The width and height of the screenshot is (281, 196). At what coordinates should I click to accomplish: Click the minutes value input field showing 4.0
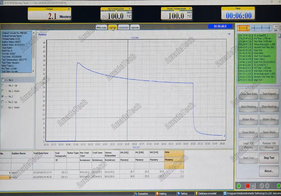(276, 27)
